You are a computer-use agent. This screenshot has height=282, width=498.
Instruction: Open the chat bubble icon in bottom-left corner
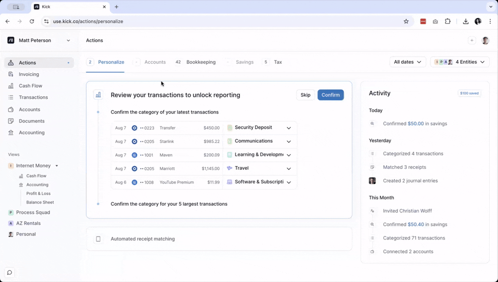click(9, 272)
